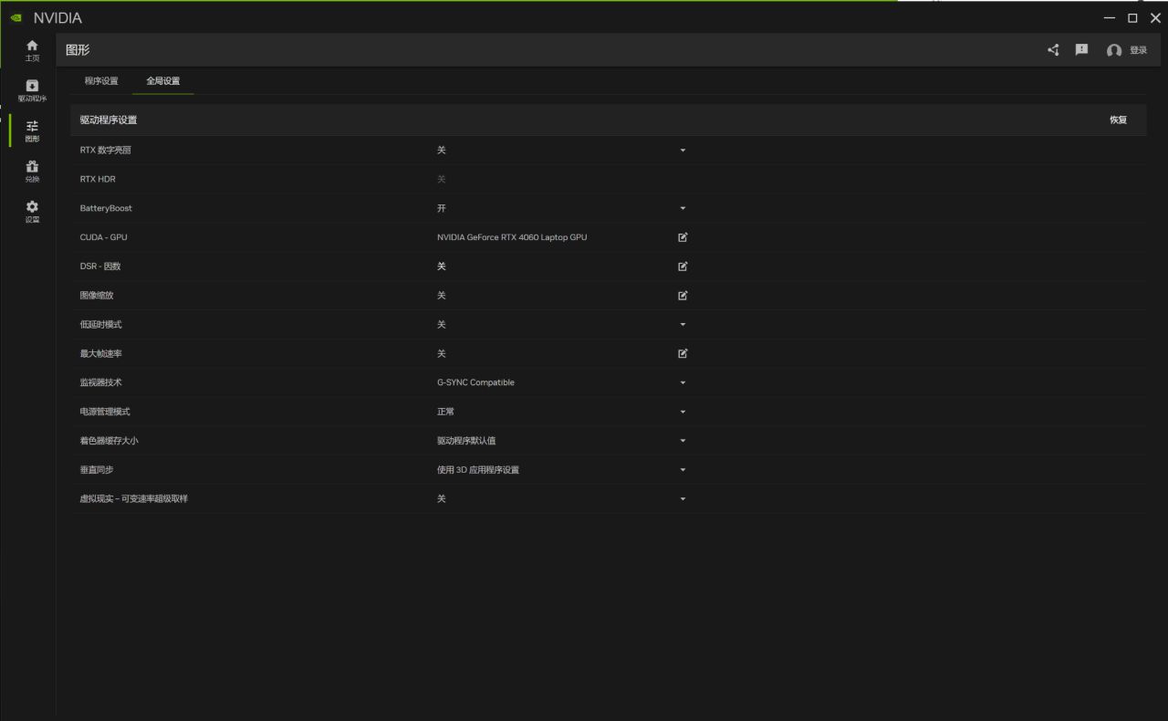Click the 图像缩放 label
Image resolution: width=1168 pixels, height=721 pixels.
[x=97, y=296]
